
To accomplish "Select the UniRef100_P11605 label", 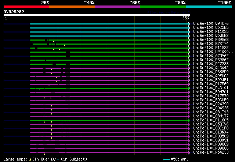I will 211,120.
